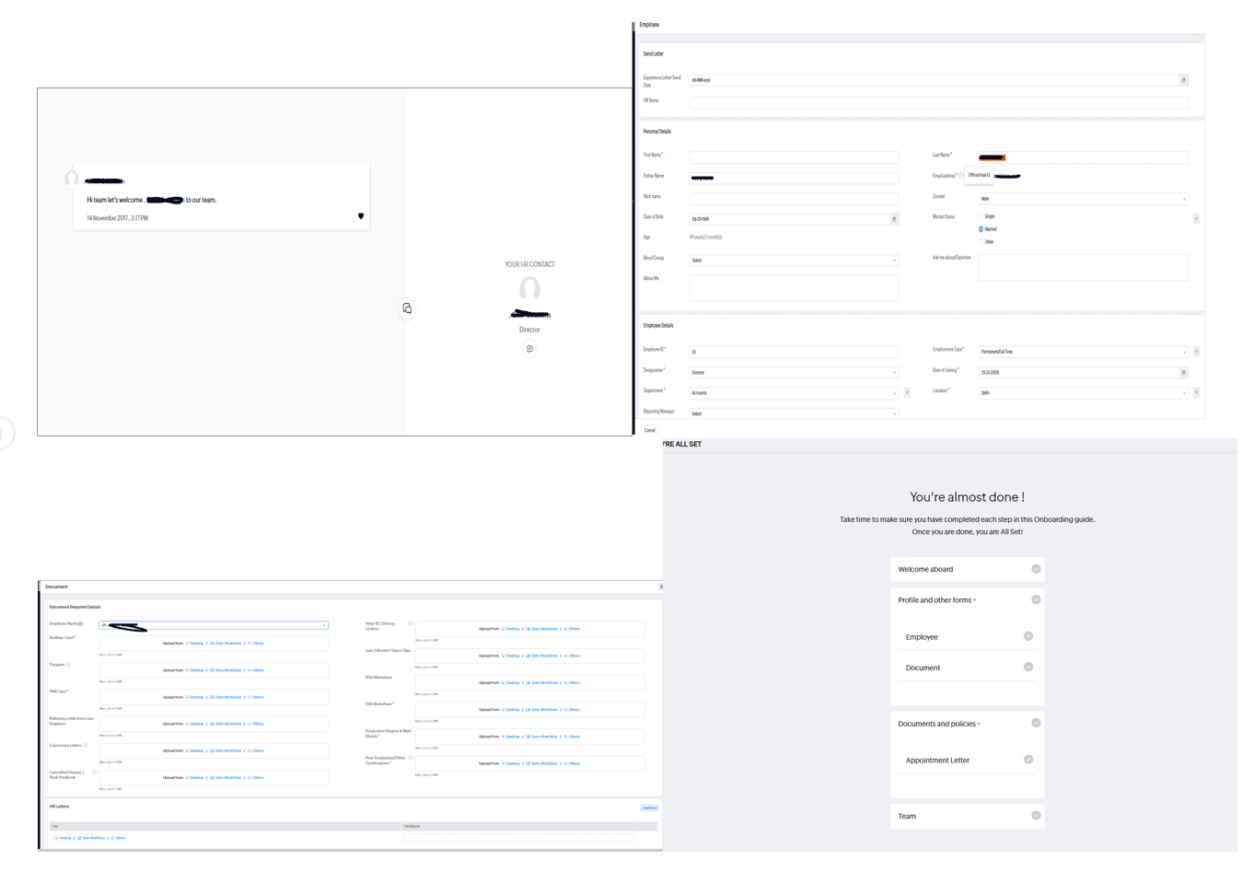Open the chat panel toggle icon
The height and width of the screenshot is (871, 1242).
(x=407, y=308)
